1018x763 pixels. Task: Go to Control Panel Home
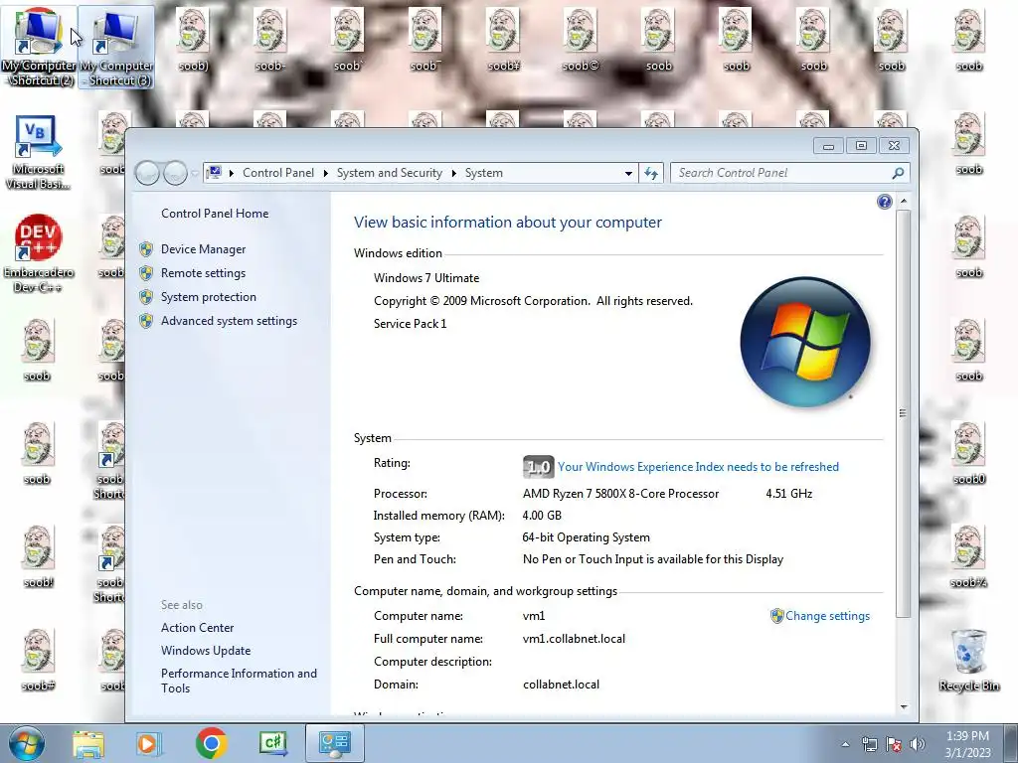pos(215,214)
